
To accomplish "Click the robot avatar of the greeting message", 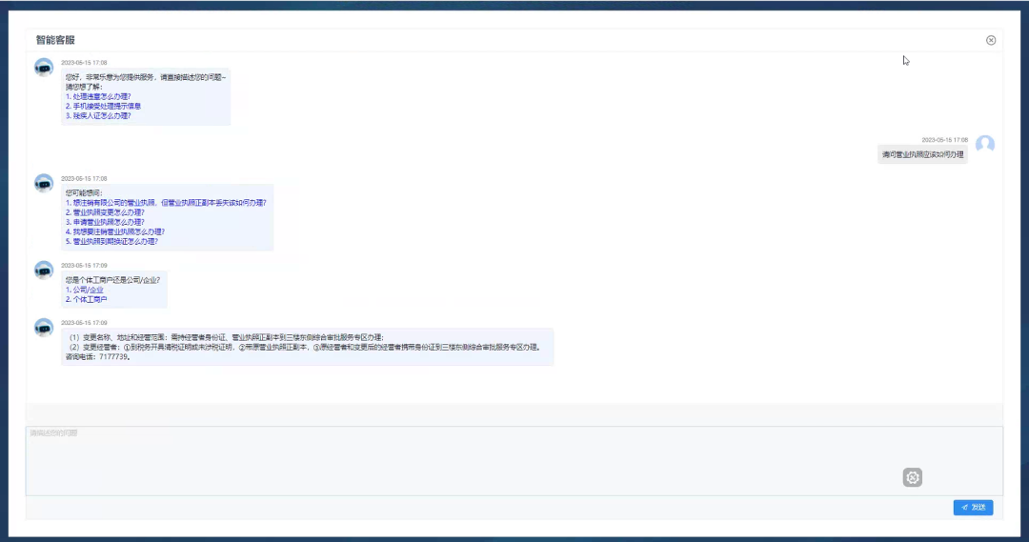I will [44, 68].
